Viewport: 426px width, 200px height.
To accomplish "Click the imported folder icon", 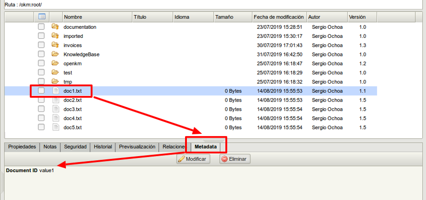I will pyautogui.click(x=55, y=36).
